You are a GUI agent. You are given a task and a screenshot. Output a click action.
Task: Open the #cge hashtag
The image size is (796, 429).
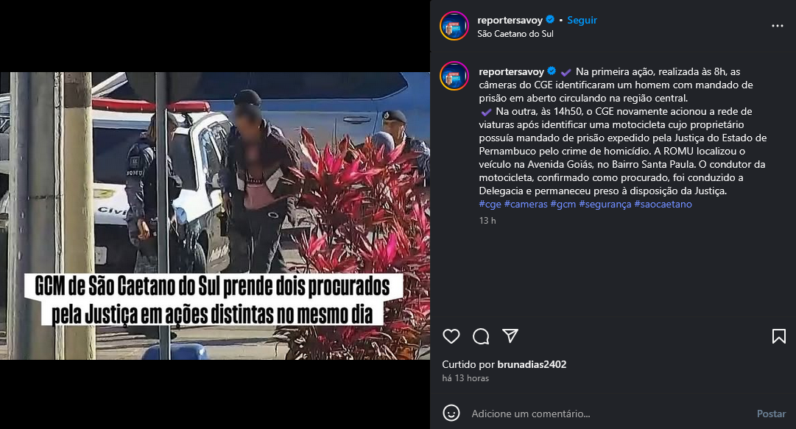490,204
